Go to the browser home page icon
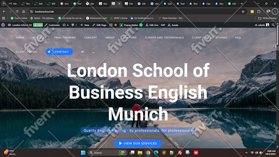The height and width of the screenshot is (157, 279). click(x=23, y=11)
